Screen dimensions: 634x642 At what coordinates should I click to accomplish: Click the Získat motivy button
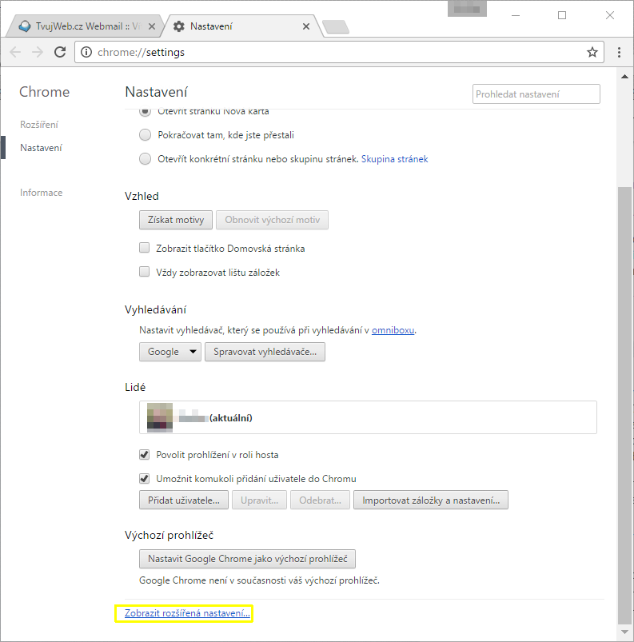(176, 220)
